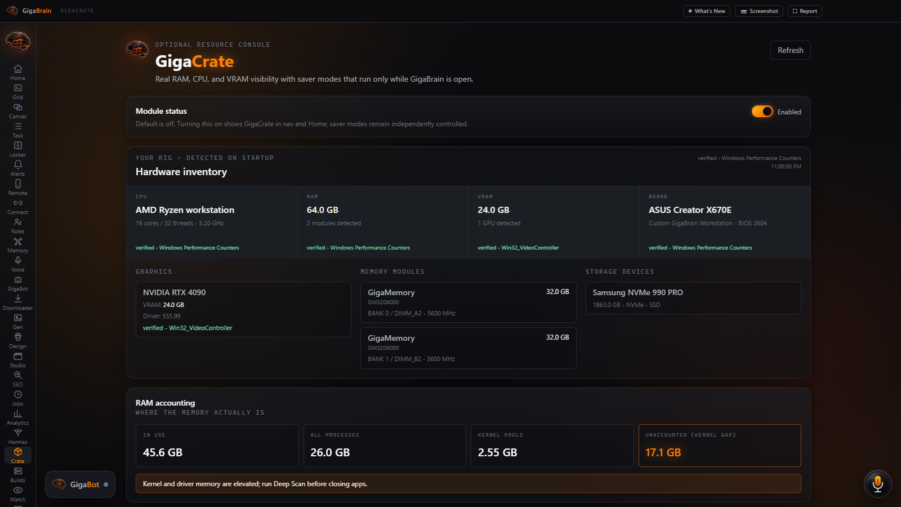The height and width of the screenshot is (507, 901).
Task: Open the Design sidebar item
Action: [x=17, y=340]
